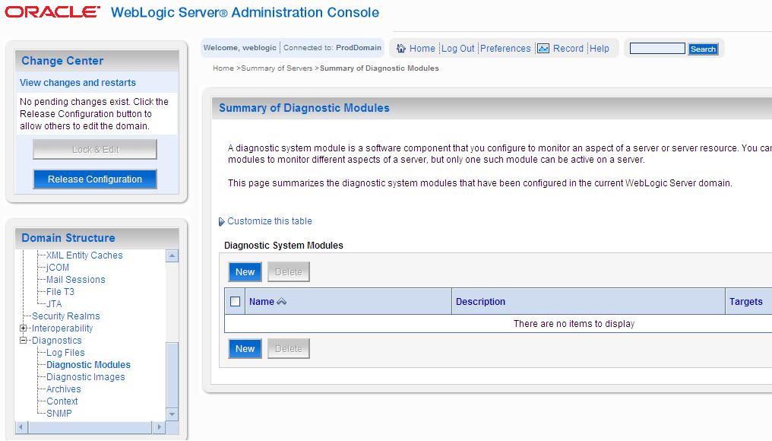Screen dimensions: 772x441
Task: Select Context in domain tree
Action: [62, 401]
